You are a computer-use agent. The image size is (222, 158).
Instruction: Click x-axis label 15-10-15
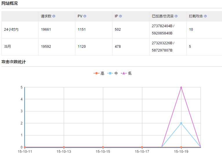coord(103,152)
